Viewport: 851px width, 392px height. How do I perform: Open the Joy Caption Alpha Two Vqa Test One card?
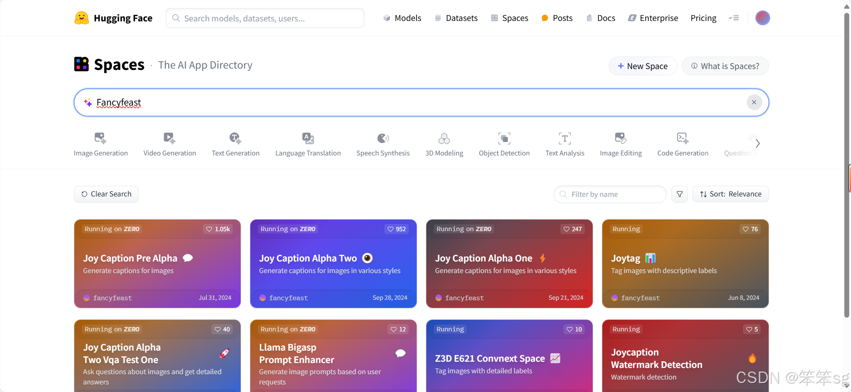157,355
